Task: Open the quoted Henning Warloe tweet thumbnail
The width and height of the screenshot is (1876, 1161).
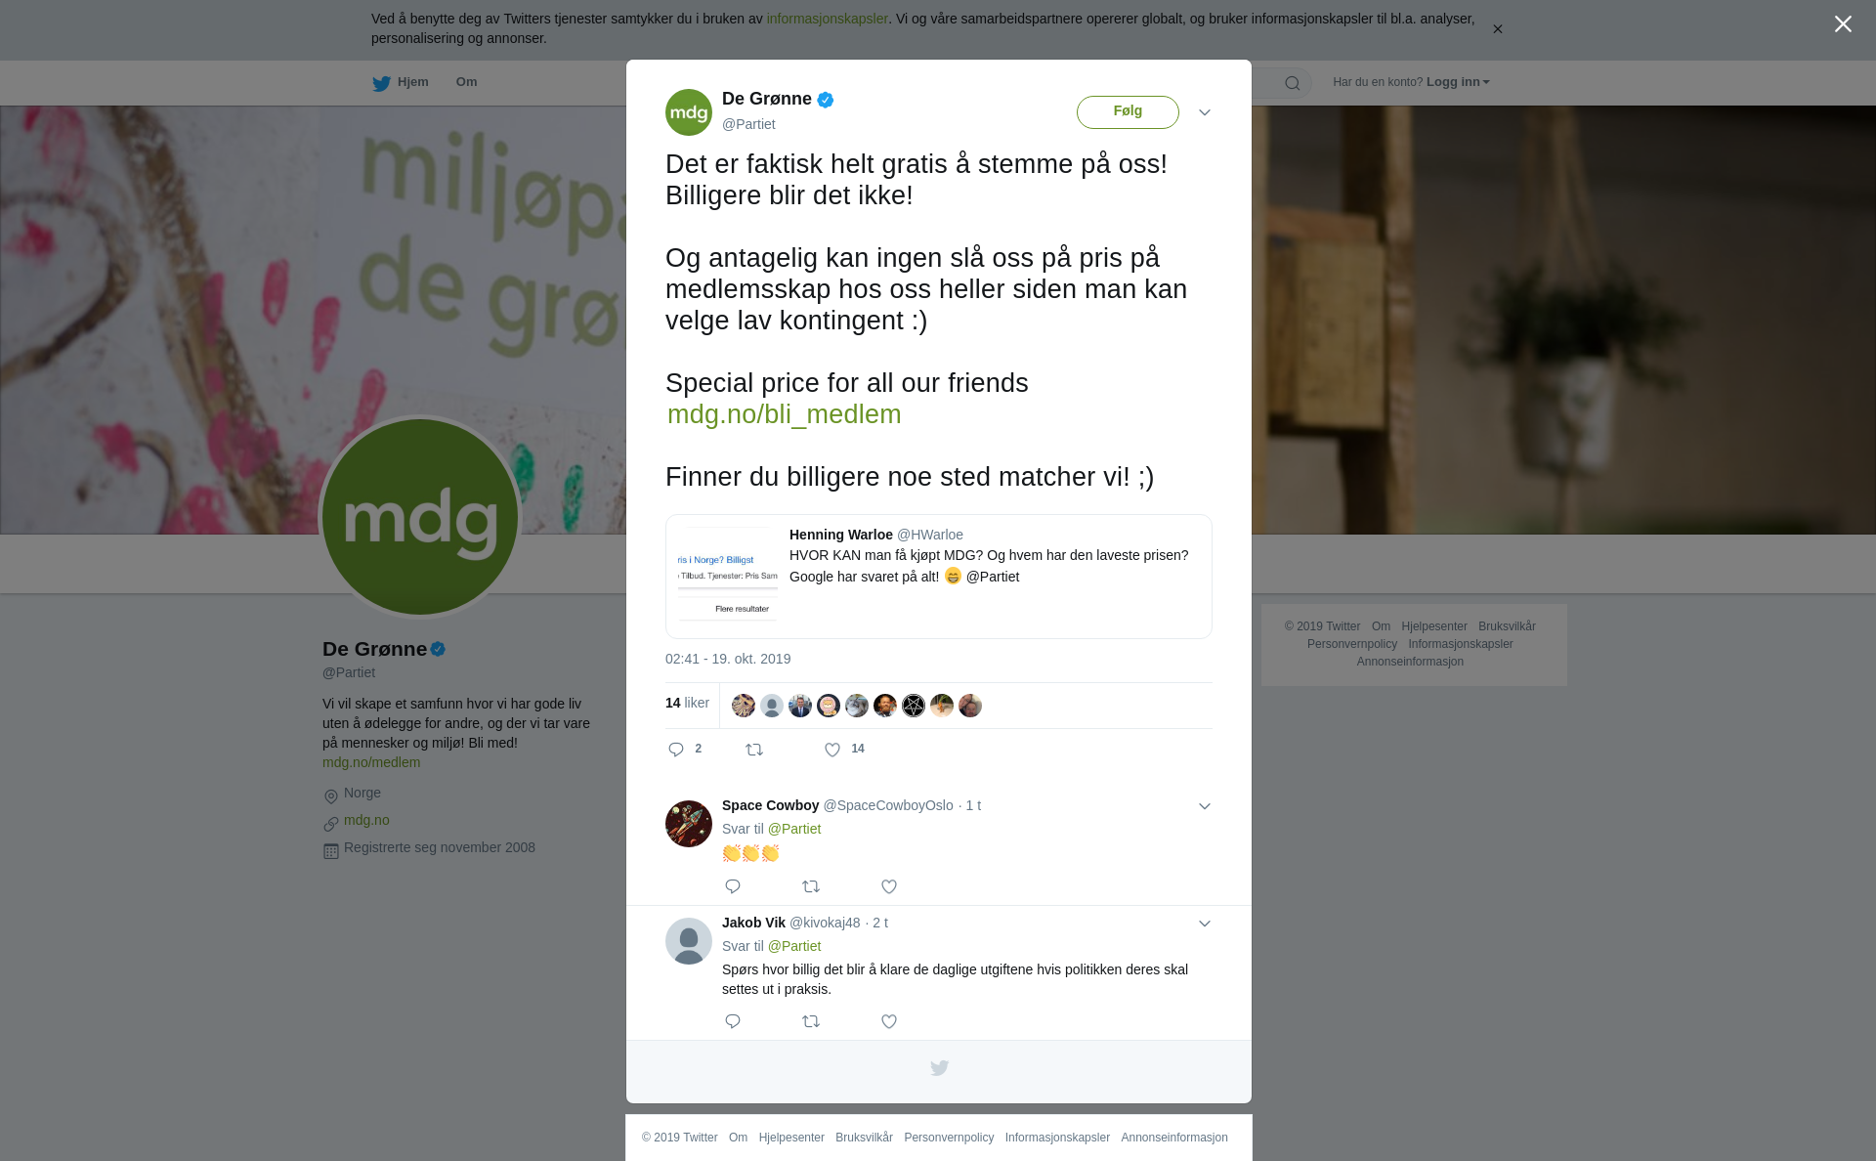Action: click(x=728, y=577)
